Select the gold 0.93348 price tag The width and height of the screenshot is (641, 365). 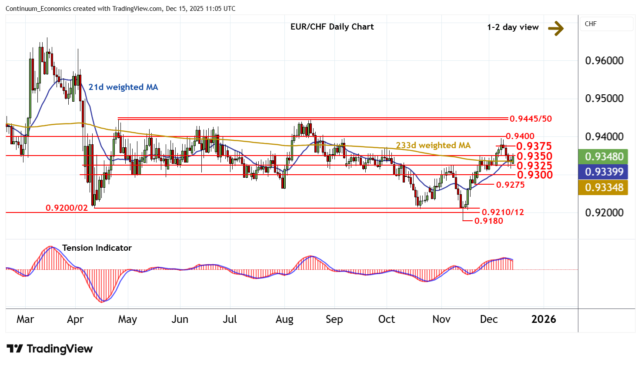tap(604, 187)
